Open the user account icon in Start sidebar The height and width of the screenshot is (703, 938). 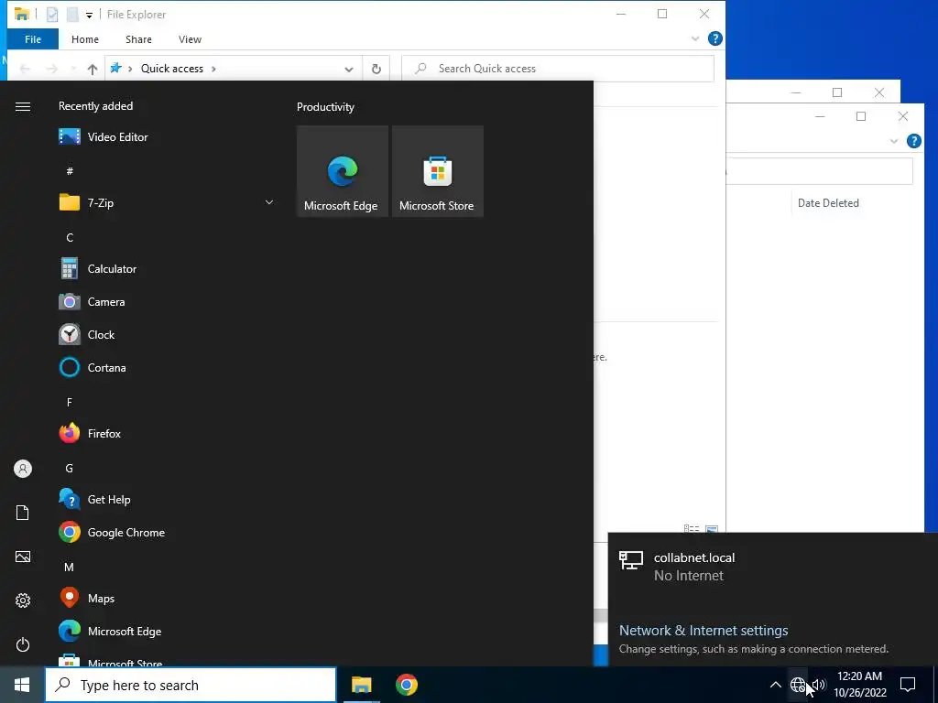click(23, 469)
